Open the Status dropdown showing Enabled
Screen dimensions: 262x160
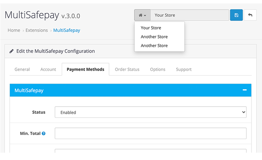point(151,112)
